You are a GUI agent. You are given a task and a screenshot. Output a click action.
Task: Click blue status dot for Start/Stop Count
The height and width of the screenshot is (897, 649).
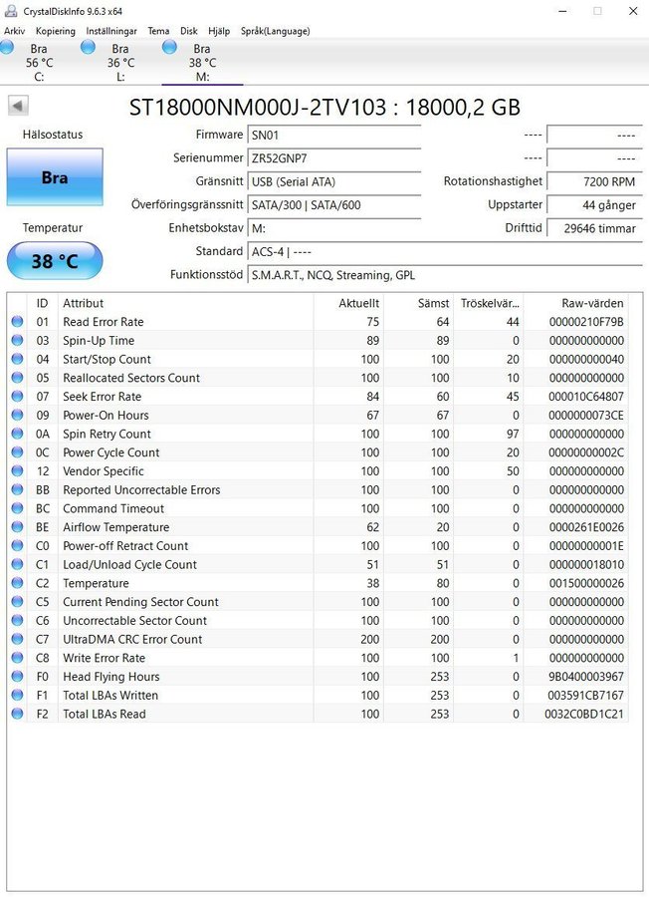click(17, 359)
